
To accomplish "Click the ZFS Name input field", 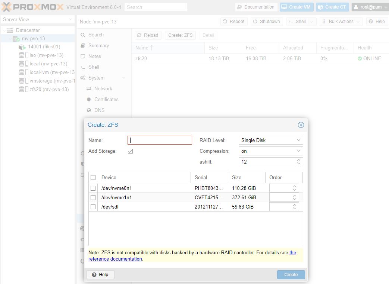I will coord(160,140).
